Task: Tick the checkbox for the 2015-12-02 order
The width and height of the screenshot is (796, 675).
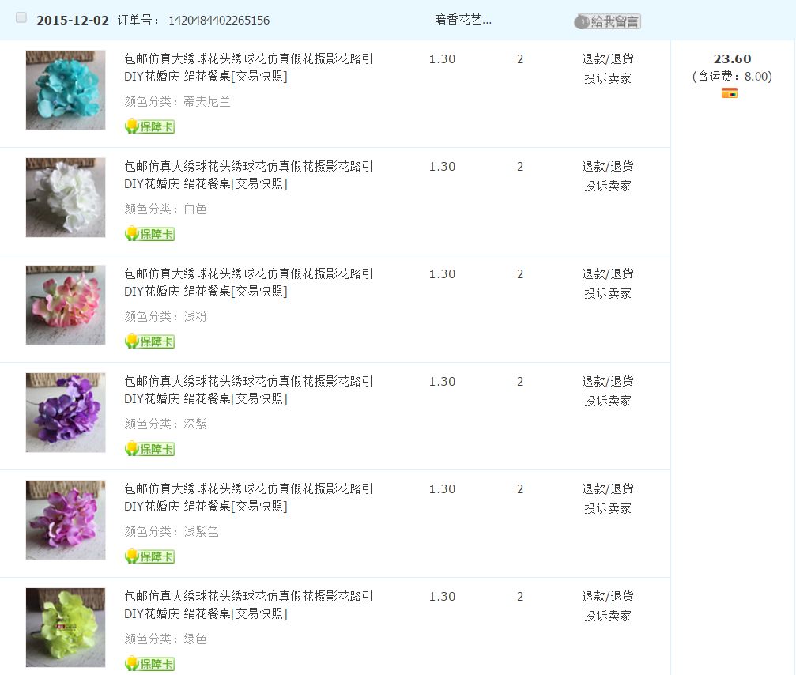Action: [21, 18]
